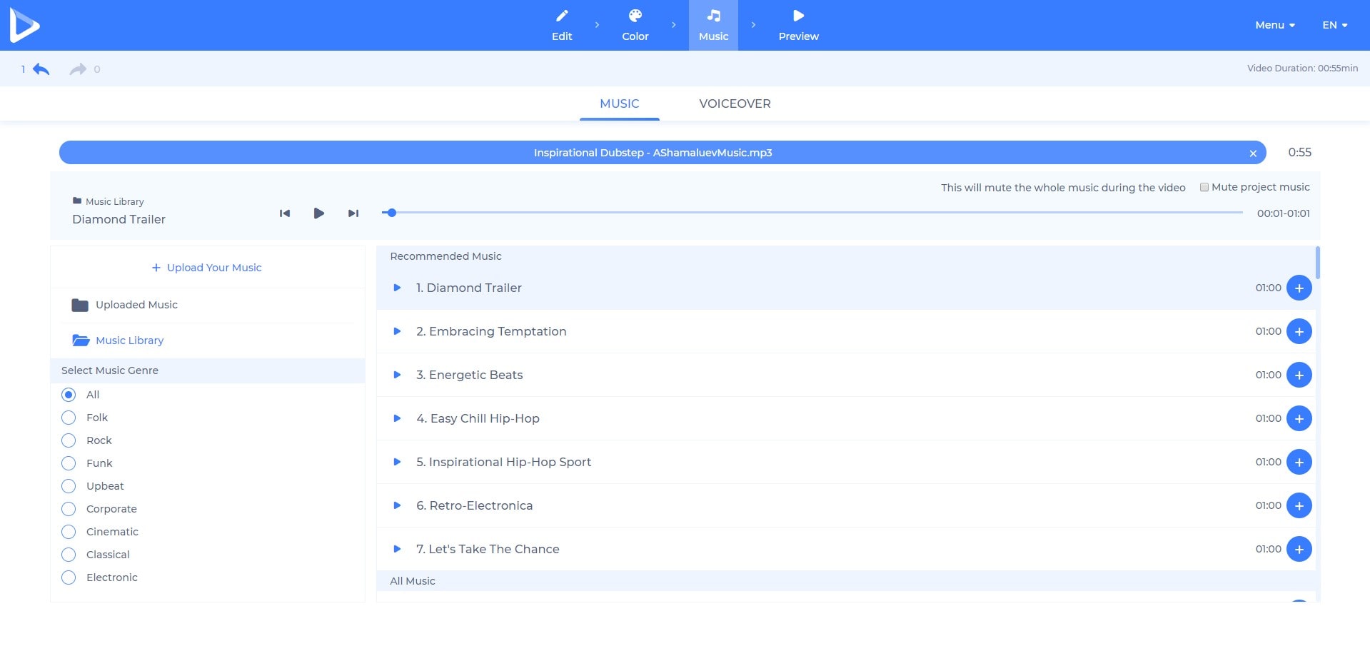Open the Menu dropdown
Screen dimensions: 1370x666
point(1274,25)
